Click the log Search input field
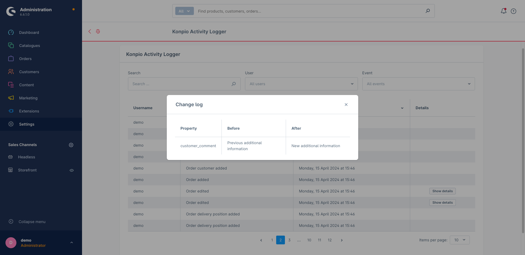 pyautogui.click(x=184, y=84)
